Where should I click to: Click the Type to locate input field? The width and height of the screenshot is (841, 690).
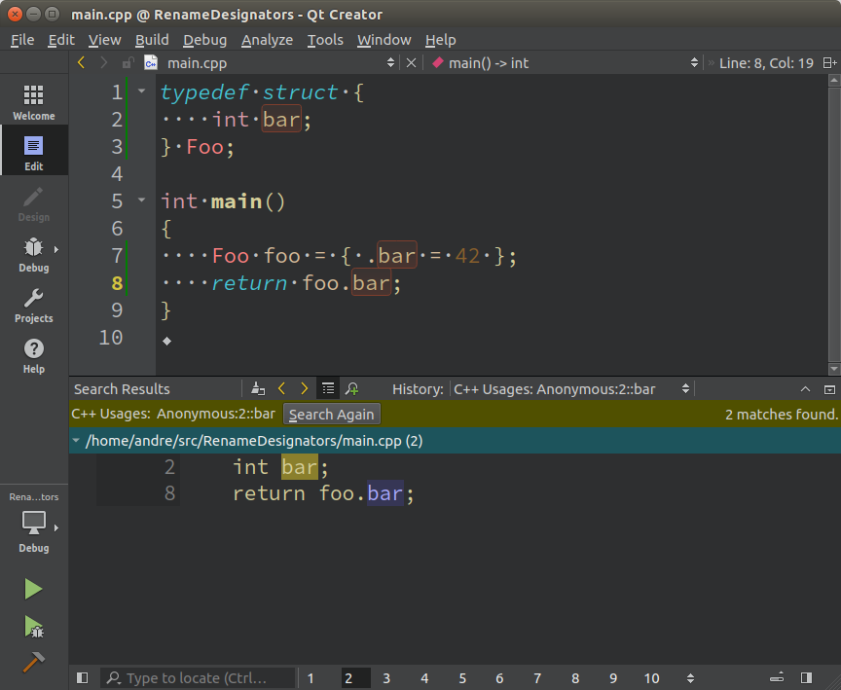(x=200, y=678)
